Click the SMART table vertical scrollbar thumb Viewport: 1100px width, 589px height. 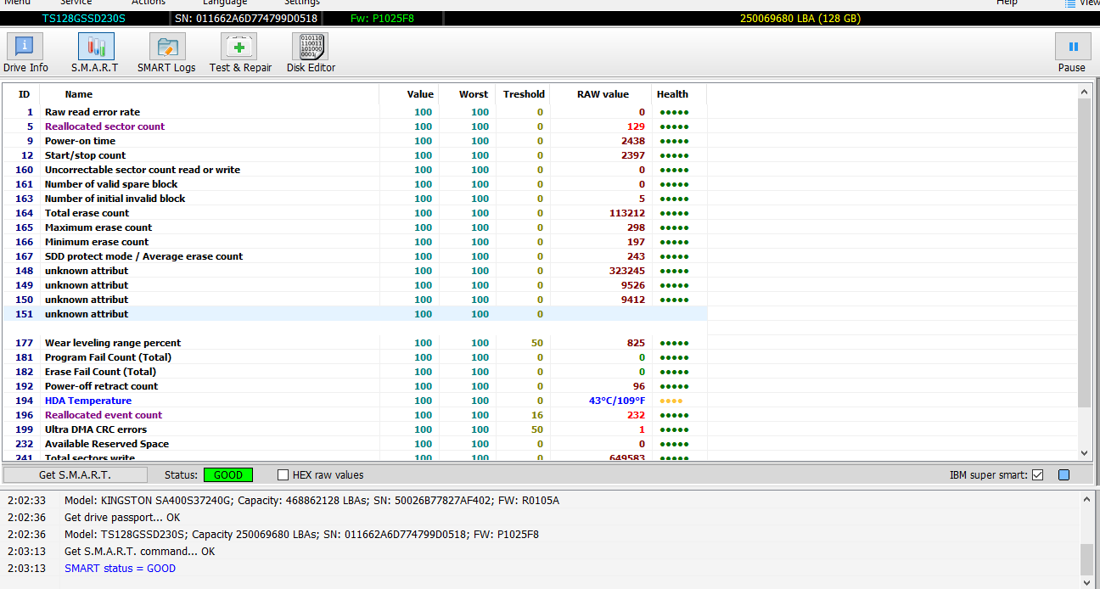[1084, 253]
